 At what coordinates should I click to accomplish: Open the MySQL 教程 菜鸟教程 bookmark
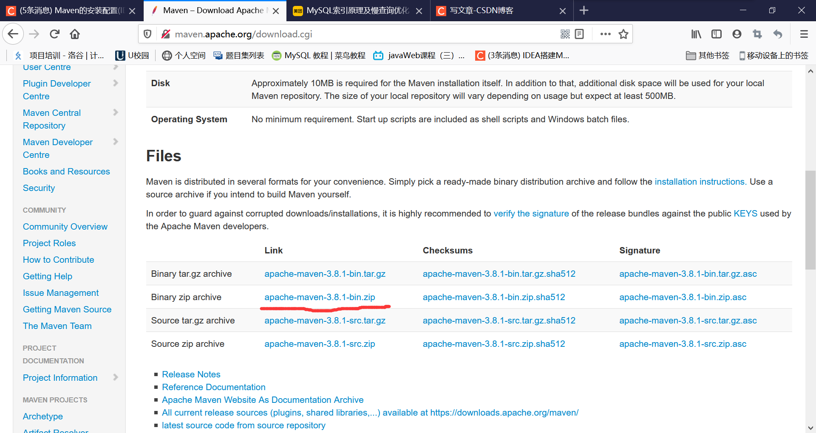[x=319, y=56]
